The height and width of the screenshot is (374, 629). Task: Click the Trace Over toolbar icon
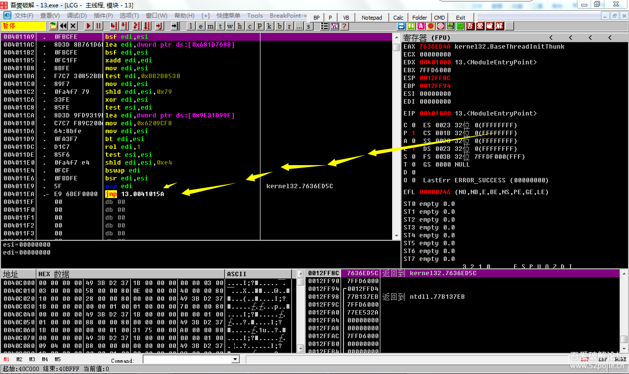(x=146, y=26)
